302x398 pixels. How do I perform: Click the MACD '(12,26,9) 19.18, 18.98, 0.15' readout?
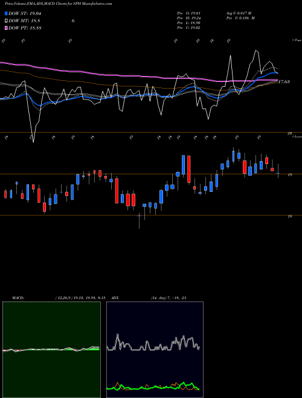(x=80, y=298)
